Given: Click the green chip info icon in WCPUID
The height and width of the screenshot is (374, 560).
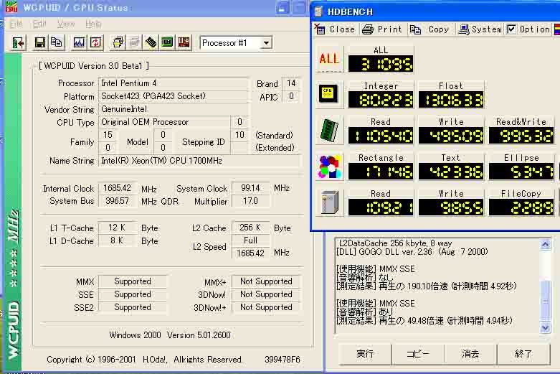Looking at the screenshot, I should coord(167,43).
